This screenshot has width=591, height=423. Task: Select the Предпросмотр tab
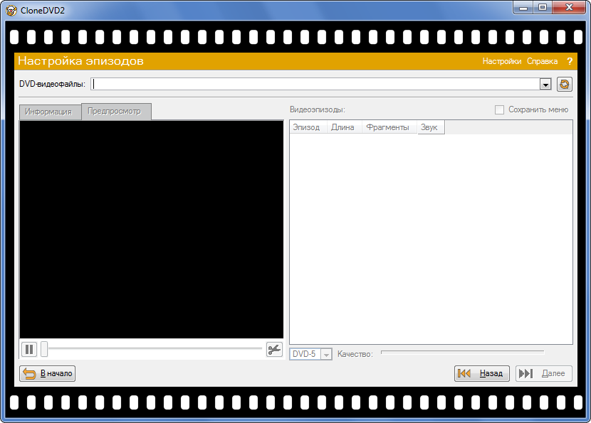[114, 111]
